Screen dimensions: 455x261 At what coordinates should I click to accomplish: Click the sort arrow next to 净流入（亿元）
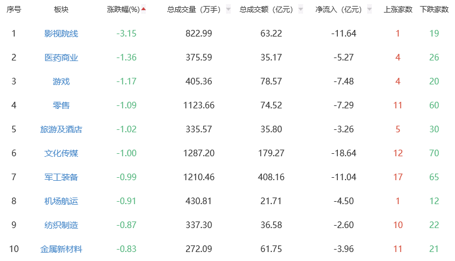(370, 10)
